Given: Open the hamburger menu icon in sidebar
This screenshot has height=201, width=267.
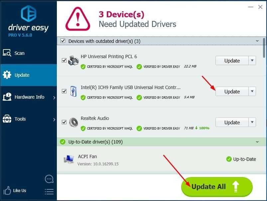Looking at the screenshot, I should [49, 192].
